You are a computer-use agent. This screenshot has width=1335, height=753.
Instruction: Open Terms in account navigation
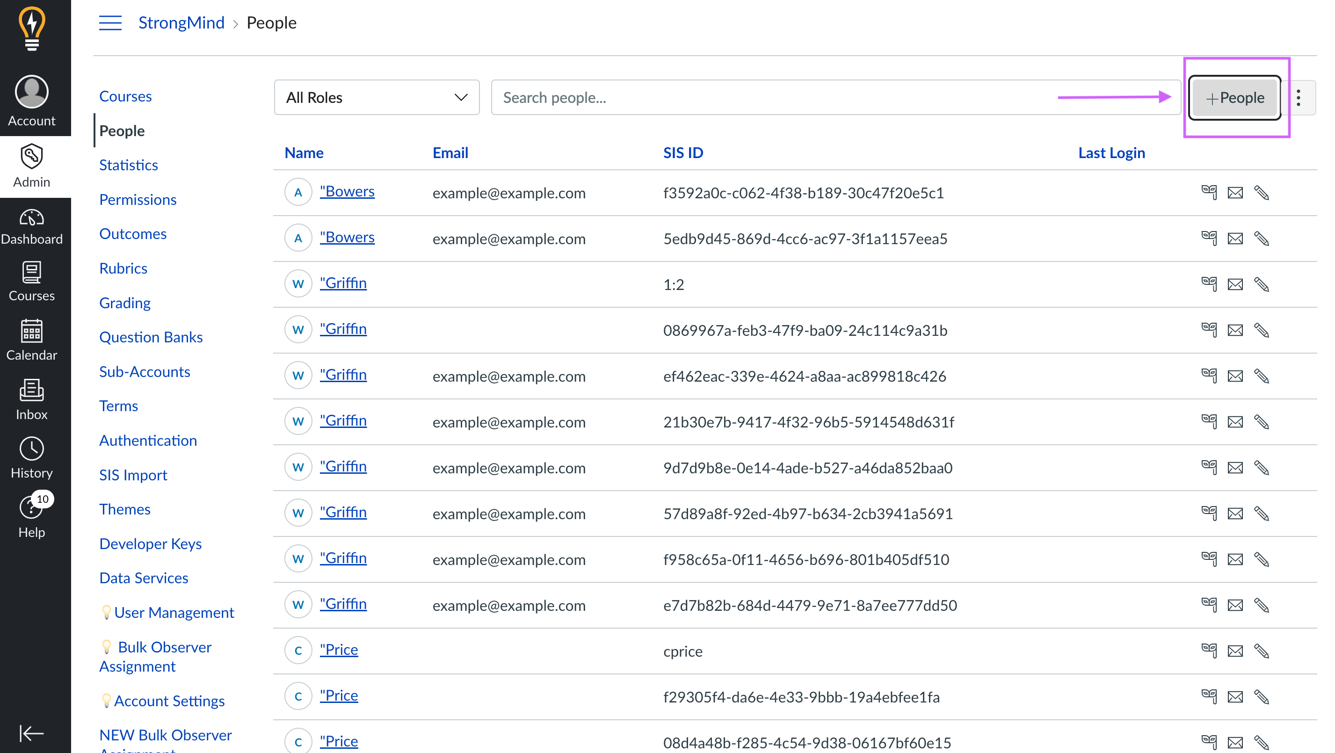click(119, 406)
